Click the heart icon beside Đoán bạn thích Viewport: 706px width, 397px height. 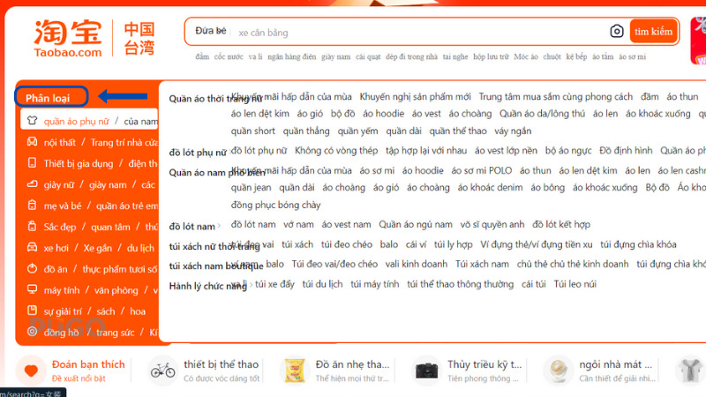[32, 371]
